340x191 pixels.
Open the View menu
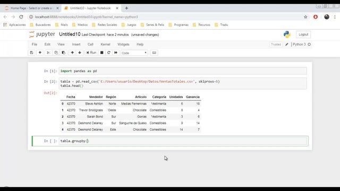[61, 45]
